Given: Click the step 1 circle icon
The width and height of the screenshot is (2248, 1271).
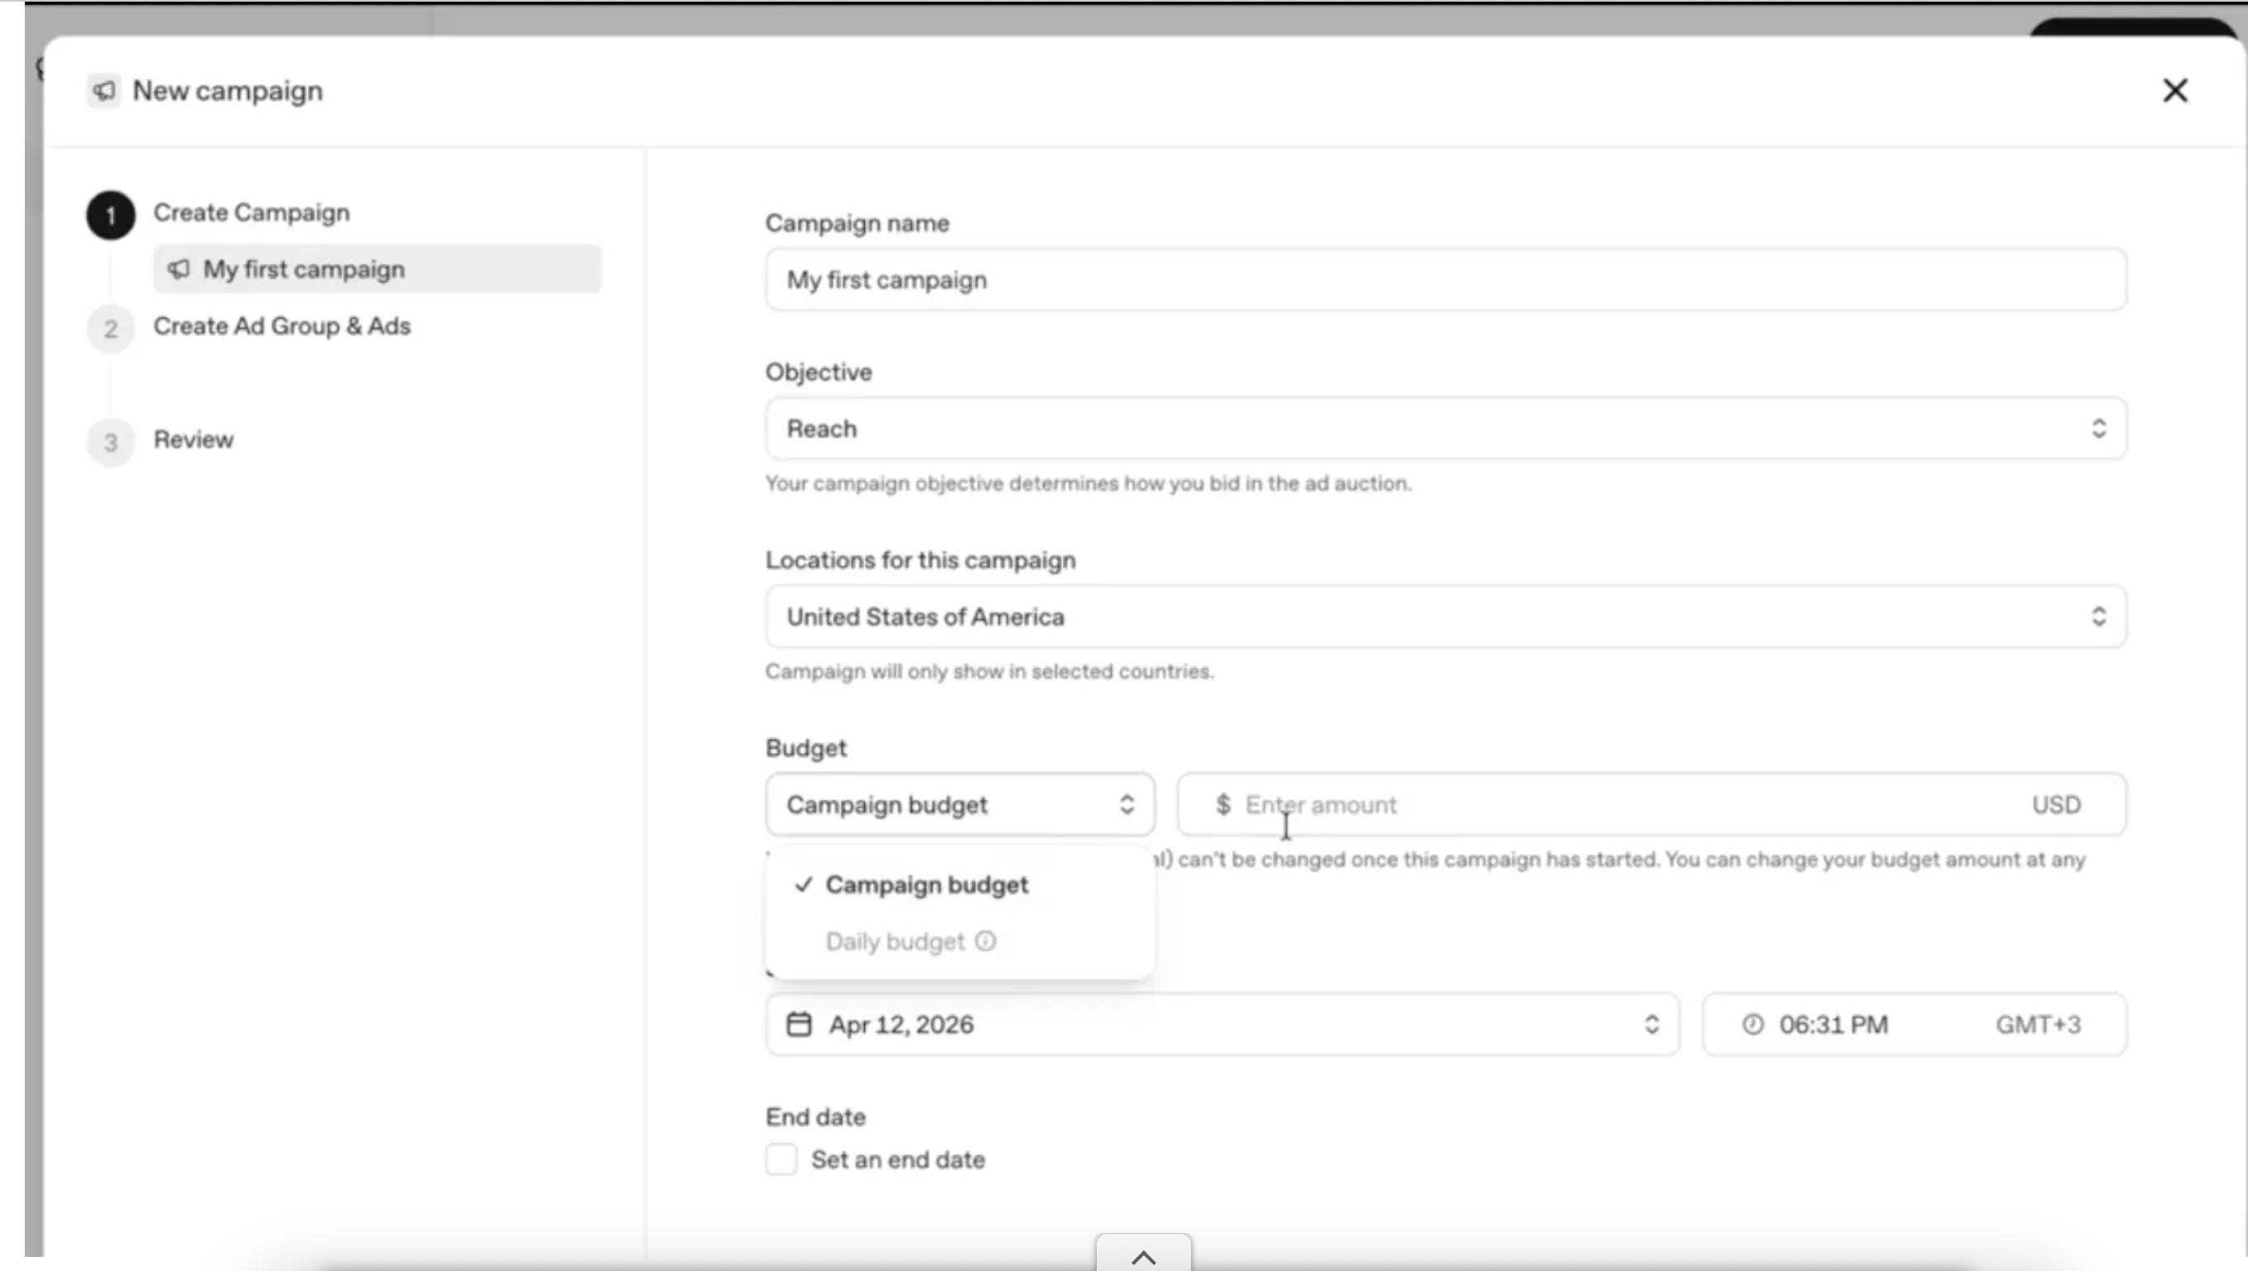Looking at the screenshot, I should click(x=111, y=215).
